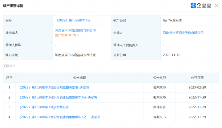
Task: Click the 公告类型 column header
Action: coord(159,78)
